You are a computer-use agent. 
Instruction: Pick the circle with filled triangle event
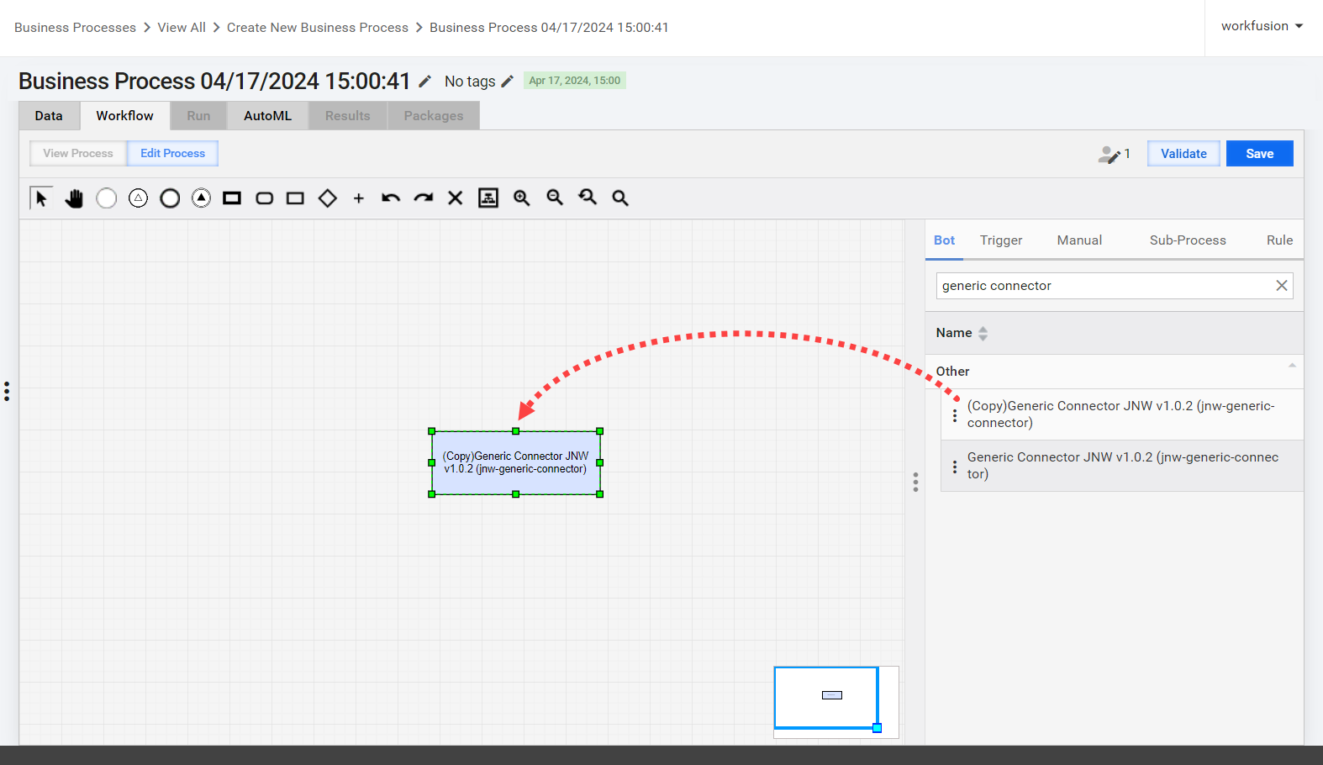point(202,198)
